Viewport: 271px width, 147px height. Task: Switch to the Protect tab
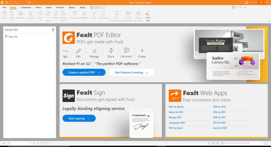(x=60, y=7)
